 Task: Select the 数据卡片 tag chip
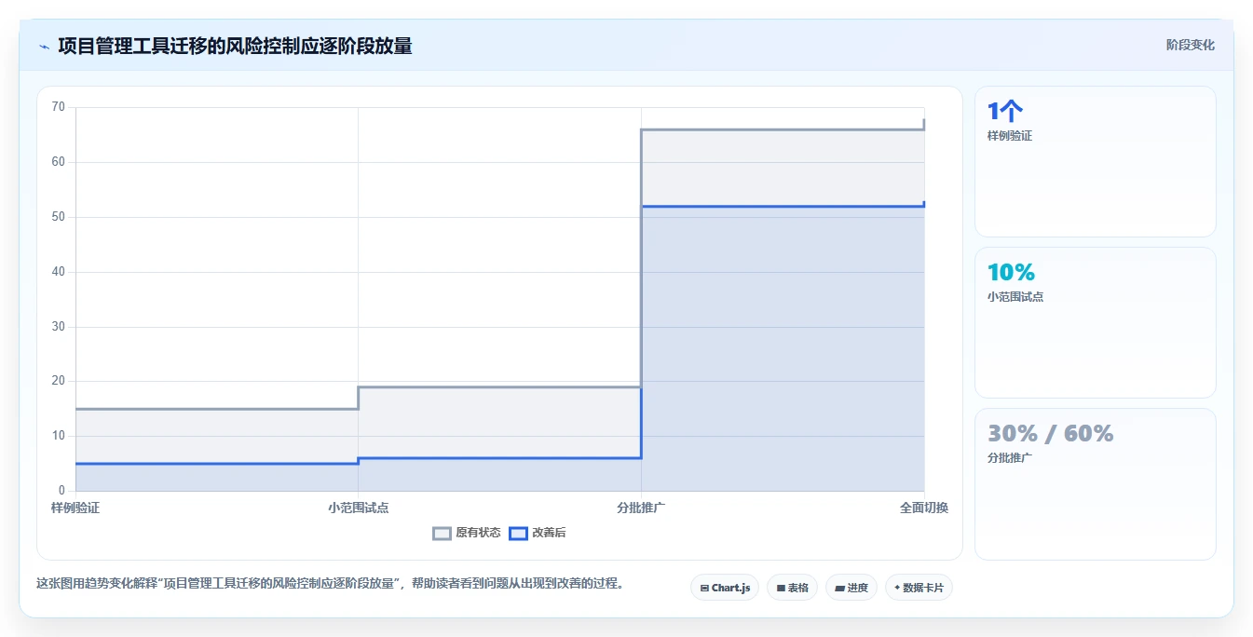pyautogui.click(x=919, y=588)
